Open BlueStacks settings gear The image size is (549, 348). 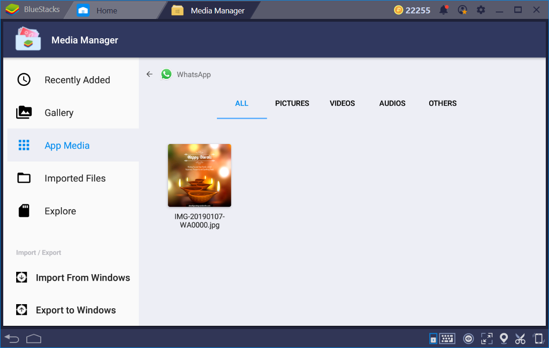481,10
